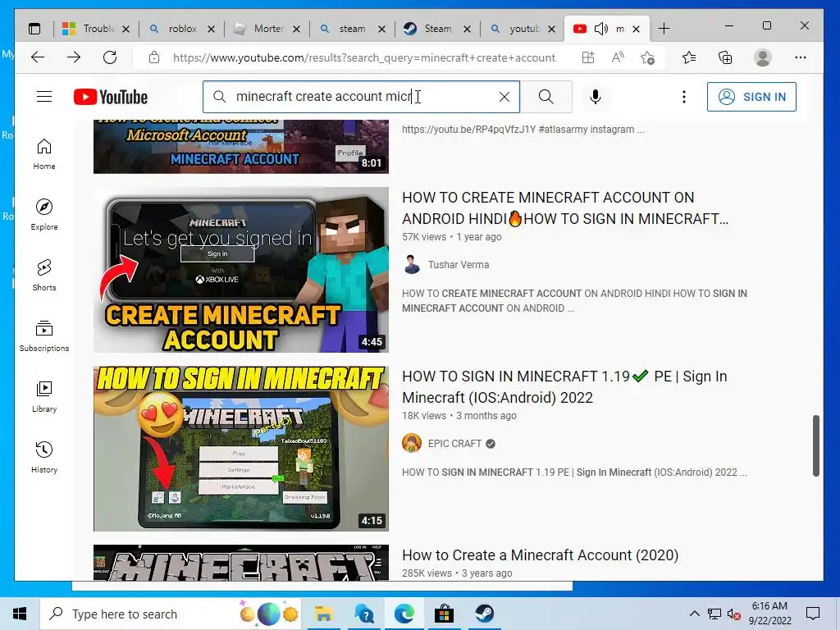Click the YouTube logo
Viewport: 840px width, 630px height.
click(111, 97)
